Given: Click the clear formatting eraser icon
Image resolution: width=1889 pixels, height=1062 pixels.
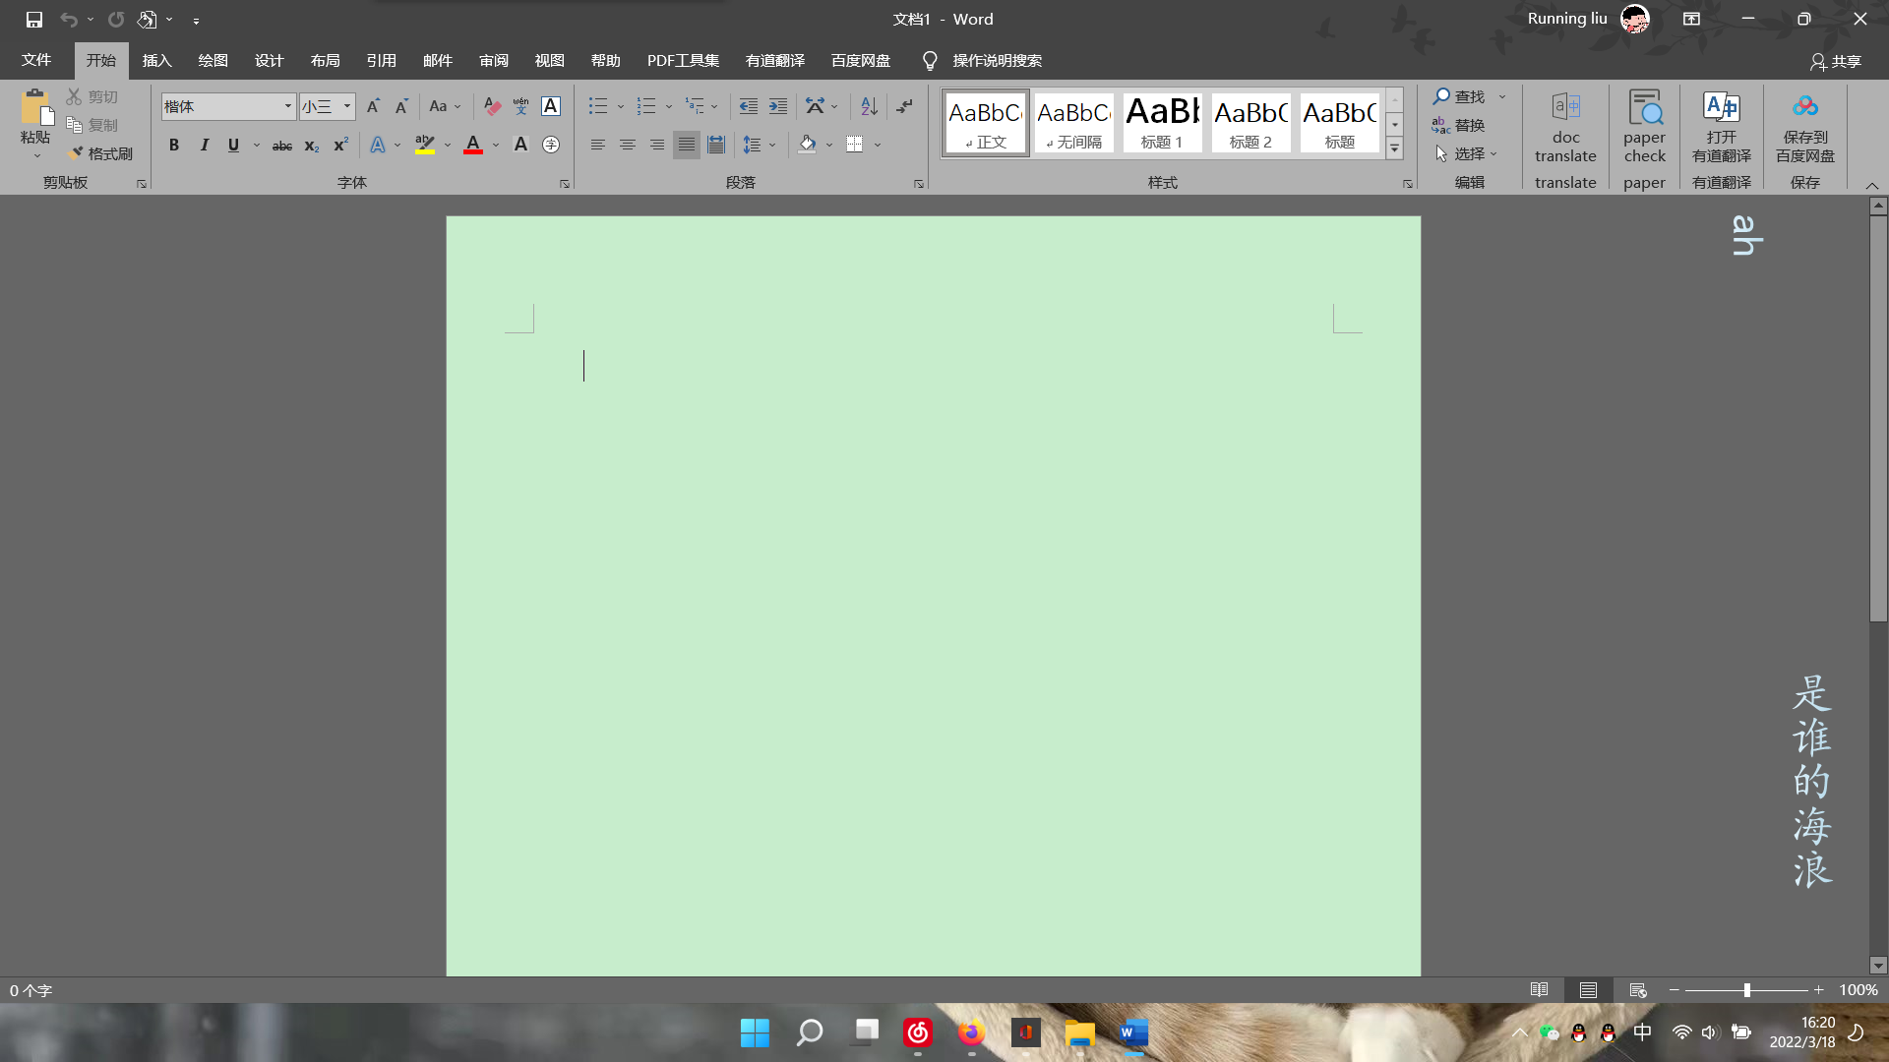Looking at the screenshot, I should [x=492, y=106].
